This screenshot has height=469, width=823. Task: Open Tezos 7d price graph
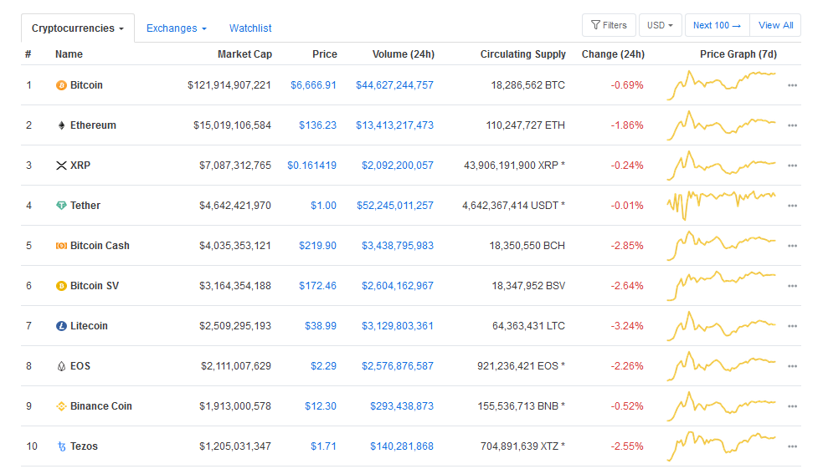point(721,446)
